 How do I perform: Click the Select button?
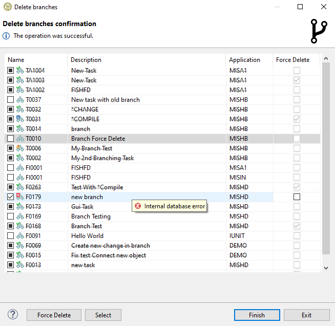[x=103, y=315]
